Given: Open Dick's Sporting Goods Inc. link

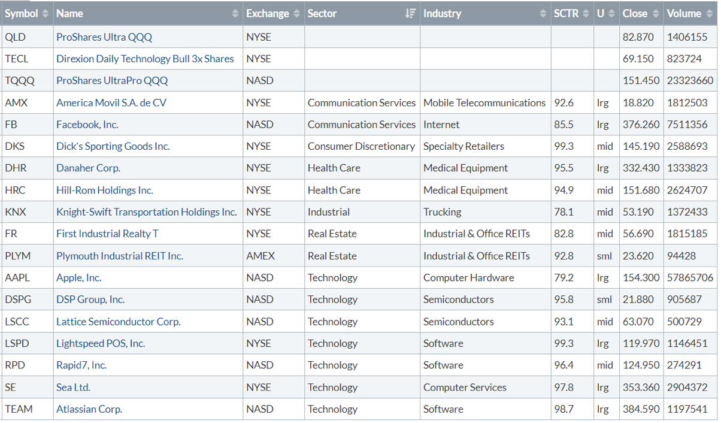Looking at the screenshot, I should [113, 146].
